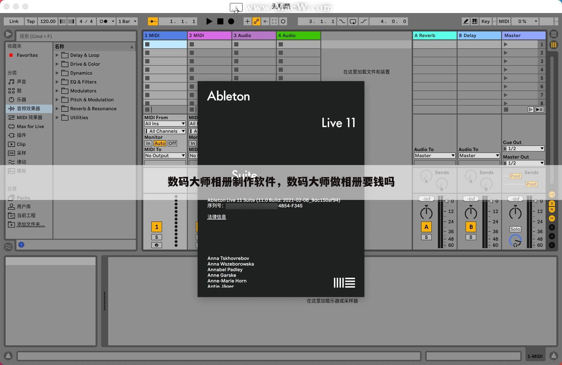This screenshot has width=562, height=365.
Task: Switch to Arrangement View selector icon
Action: click(554, 34)
